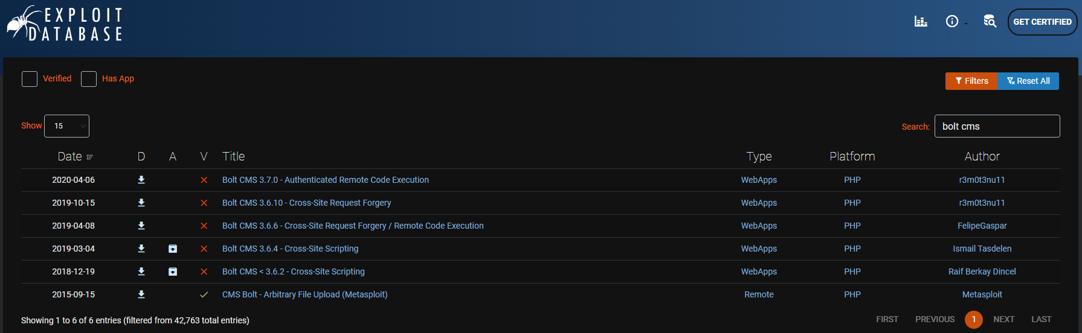Viewport: 1082px width, 333px height.
Task: Open Bolt CMS 3.7.0 Authenticated RCE entry
Action: pyautogui.click(x=326, y=180)
